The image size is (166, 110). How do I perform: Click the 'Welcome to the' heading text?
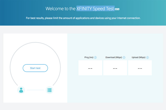(x=60, y=9)
